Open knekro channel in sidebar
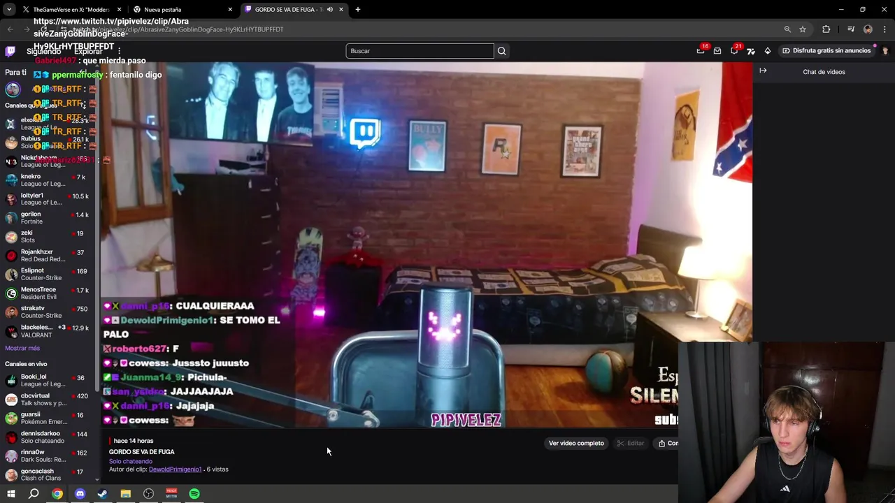The image size is (895, 503). pyautogui.click(x=48, y=180)
